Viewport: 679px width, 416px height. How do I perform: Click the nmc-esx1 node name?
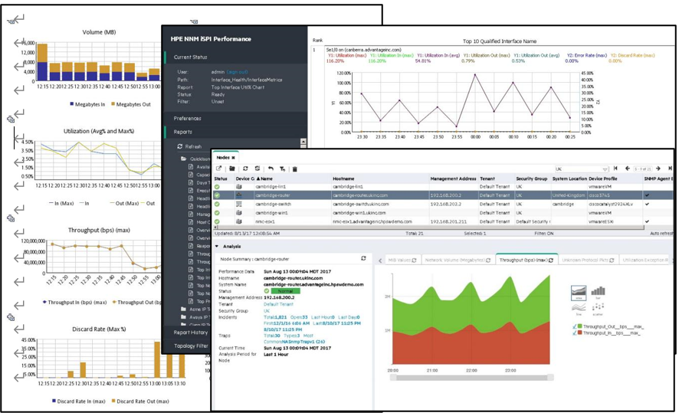click(265, 221)
